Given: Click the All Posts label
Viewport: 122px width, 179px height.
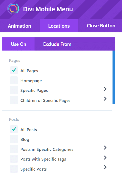Looking at the screenshot, I should click(29, 130).
